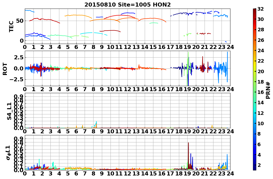Select colorbar tick label 16
This screenshot has height=179, width=273.
click(261, 92)
